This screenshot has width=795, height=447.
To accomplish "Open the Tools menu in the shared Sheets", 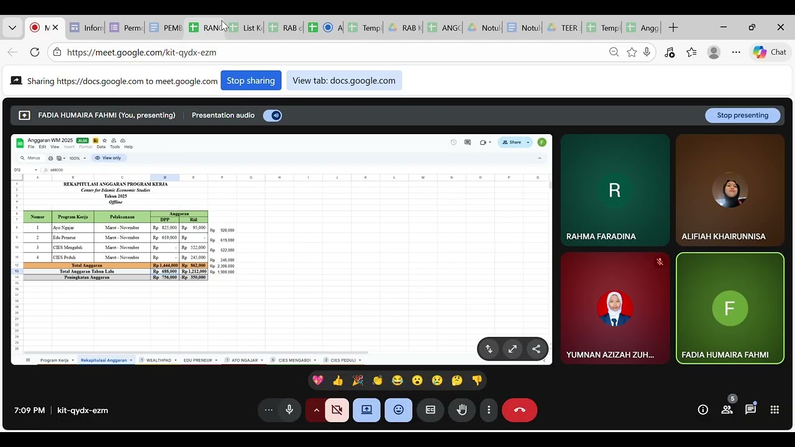I will (115, 147).
